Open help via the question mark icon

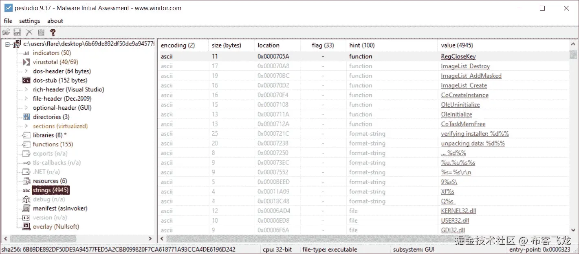click(x=53, y=32)
